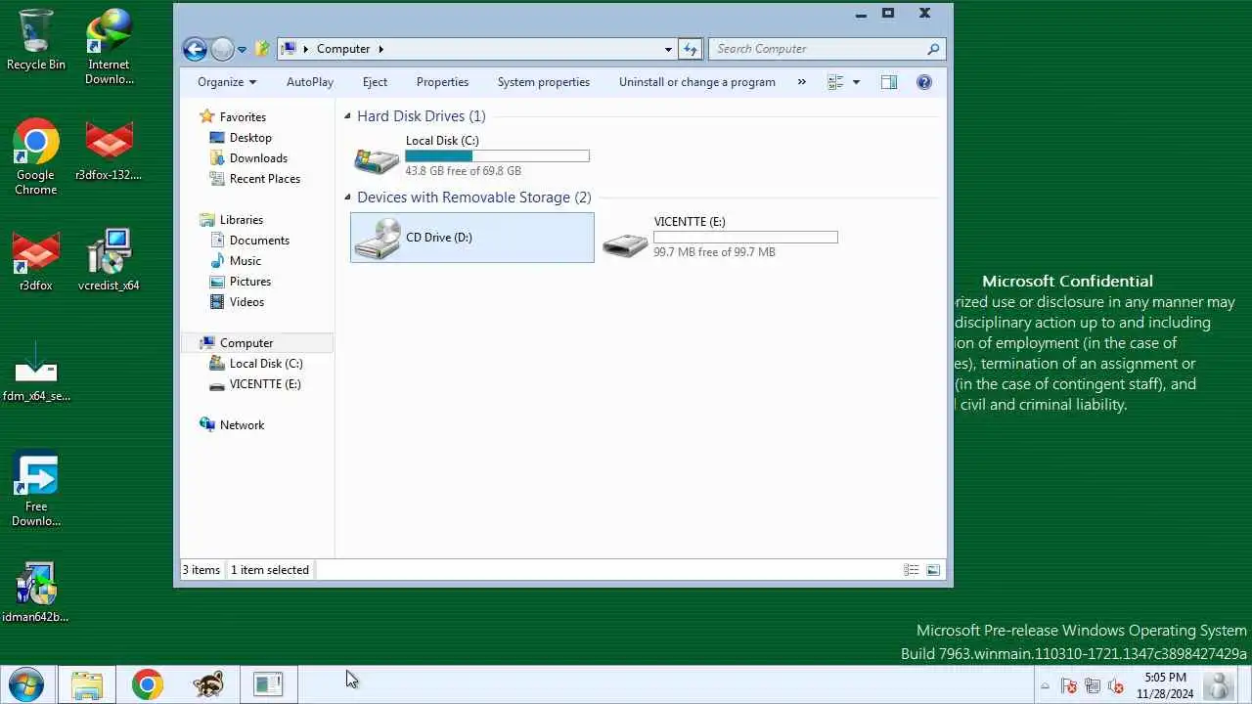Select Internet Download Manager desktop shortcut

pos(109,46)
